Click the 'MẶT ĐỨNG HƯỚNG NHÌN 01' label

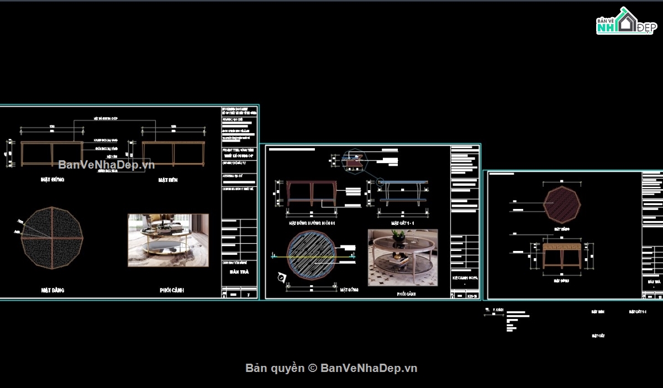312,223
